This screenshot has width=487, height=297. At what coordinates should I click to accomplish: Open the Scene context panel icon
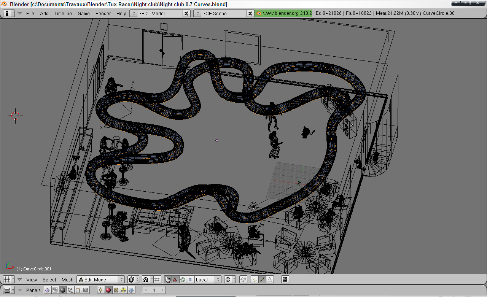pyautogui.click(x=86, y=290)
